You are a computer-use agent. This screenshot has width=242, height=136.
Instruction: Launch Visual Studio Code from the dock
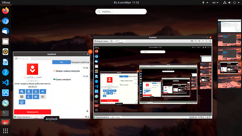coord(5,83)
